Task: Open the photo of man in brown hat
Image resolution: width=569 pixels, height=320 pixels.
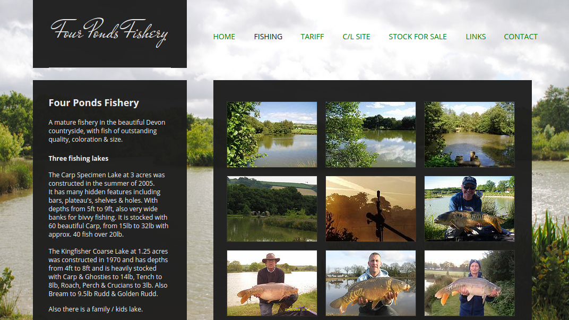Action: tap(272, 283)
